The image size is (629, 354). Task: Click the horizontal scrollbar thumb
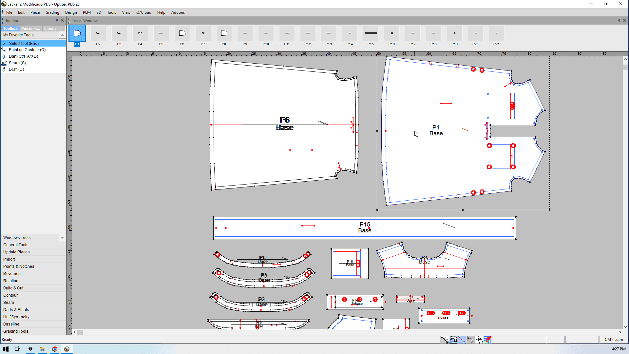(80, 332)
